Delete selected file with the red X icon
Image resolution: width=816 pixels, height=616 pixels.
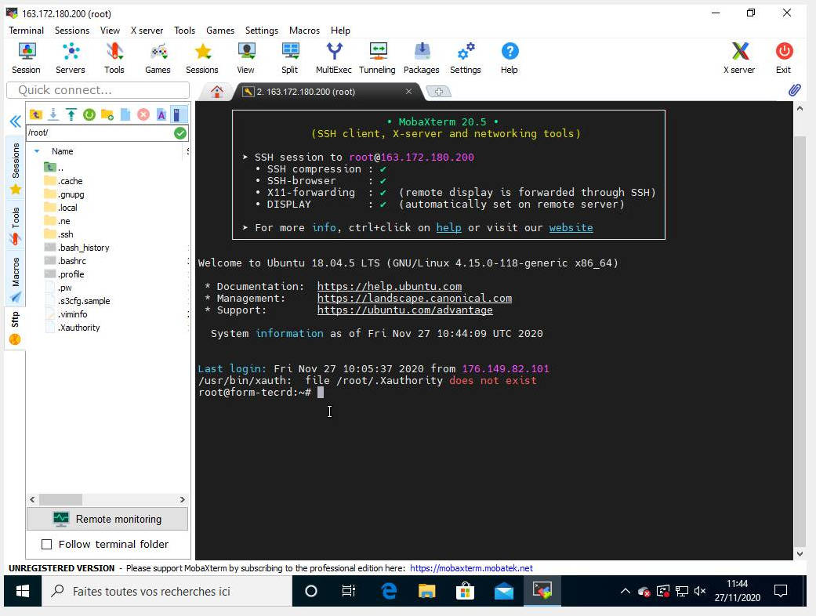pos(143,114)
